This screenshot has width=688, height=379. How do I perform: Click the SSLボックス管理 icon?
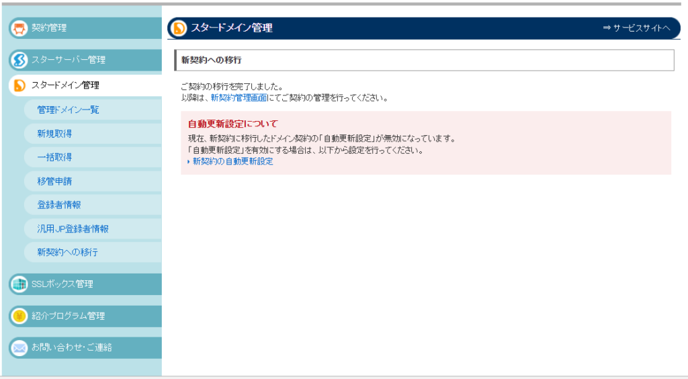point(19,284)
